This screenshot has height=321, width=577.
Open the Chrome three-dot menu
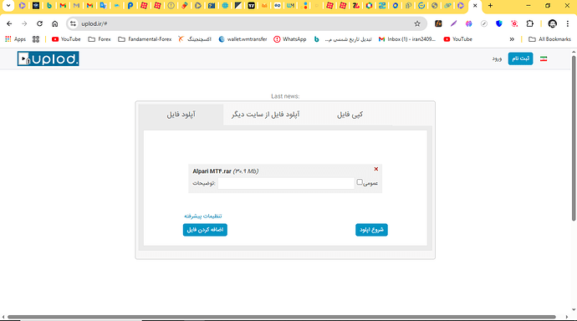point(568,23)
